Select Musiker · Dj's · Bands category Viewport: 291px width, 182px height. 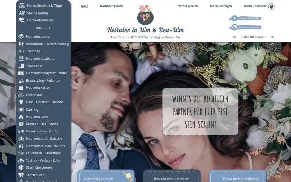42,124
